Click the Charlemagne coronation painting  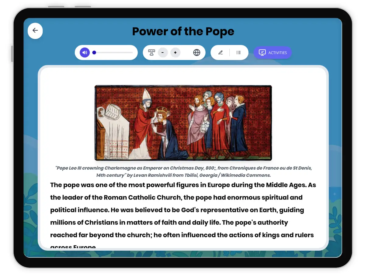tap(183, 123)
